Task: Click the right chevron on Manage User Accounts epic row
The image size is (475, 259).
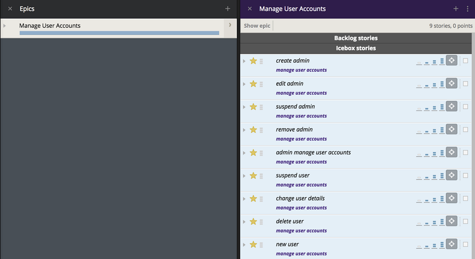Action: [x=230, y=25]
